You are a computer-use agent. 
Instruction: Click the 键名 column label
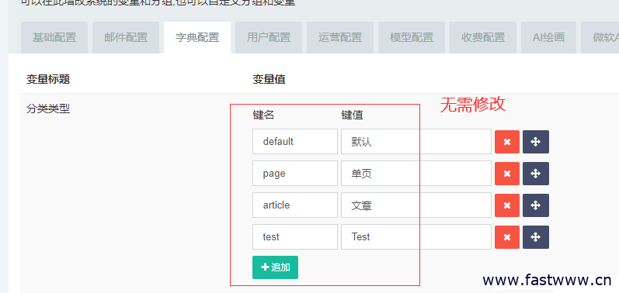click(x=263, y=115)
